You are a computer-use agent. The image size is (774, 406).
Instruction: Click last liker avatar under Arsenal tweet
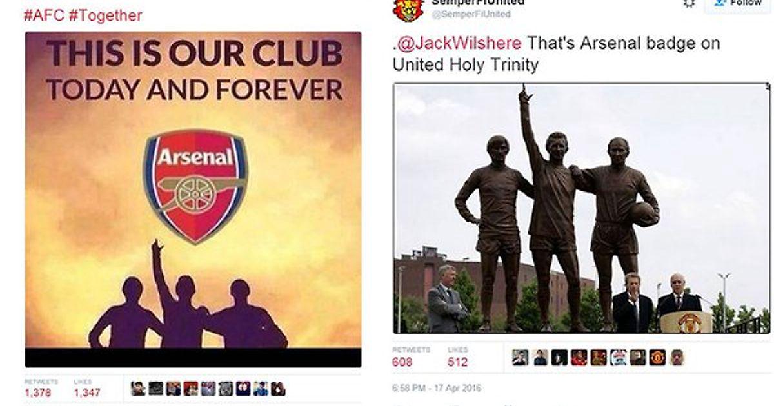point(277,389)
